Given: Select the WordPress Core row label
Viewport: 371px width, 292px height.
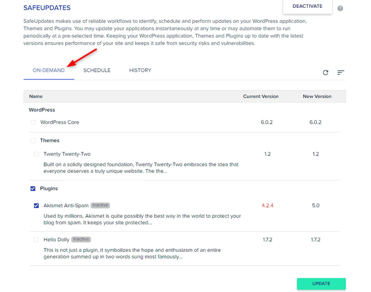Looking at the screenshot, I should coord(60,122).
